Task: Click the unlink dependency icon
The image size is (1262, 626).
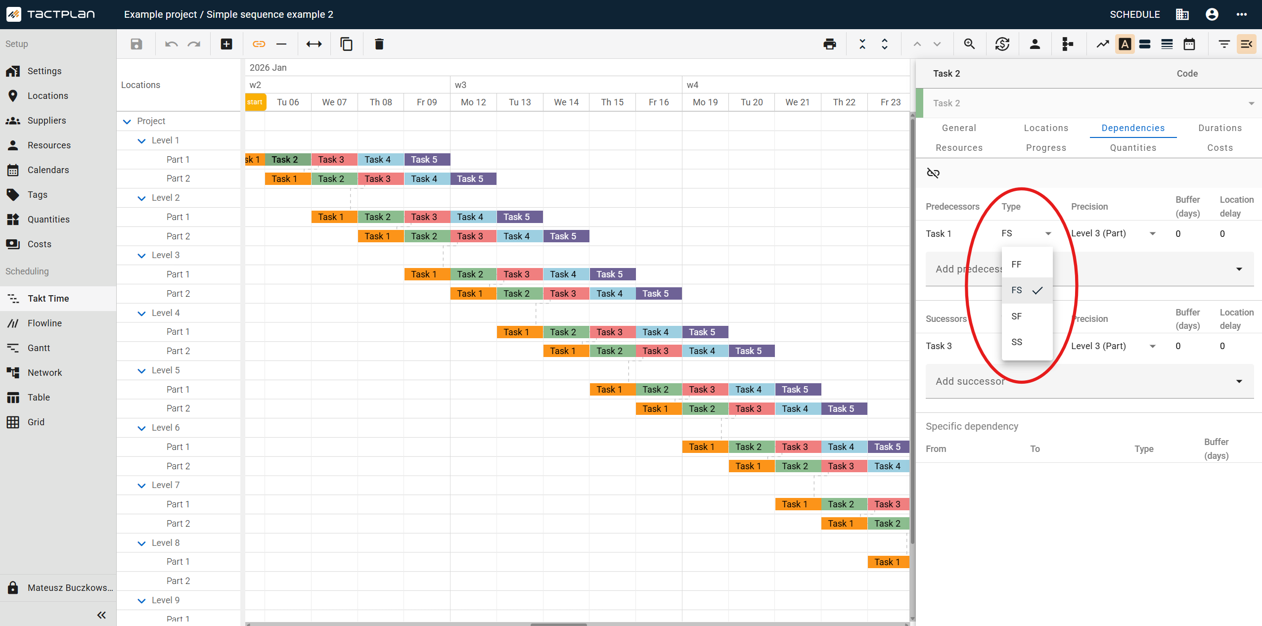Action: coord(933,173)
